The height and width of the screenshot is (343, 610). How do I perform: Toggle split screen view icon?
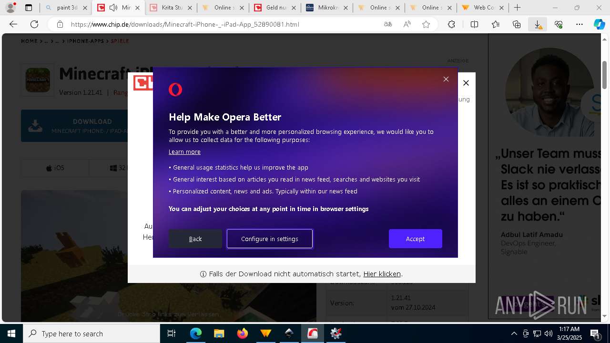[474, 24]
